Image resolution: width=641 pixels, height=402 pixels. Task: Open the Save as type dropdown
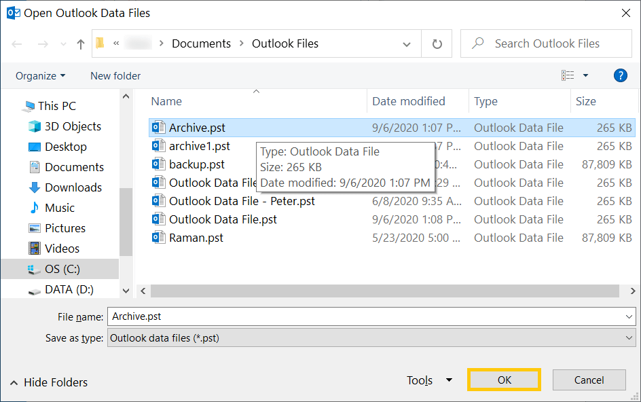[371, 338]
